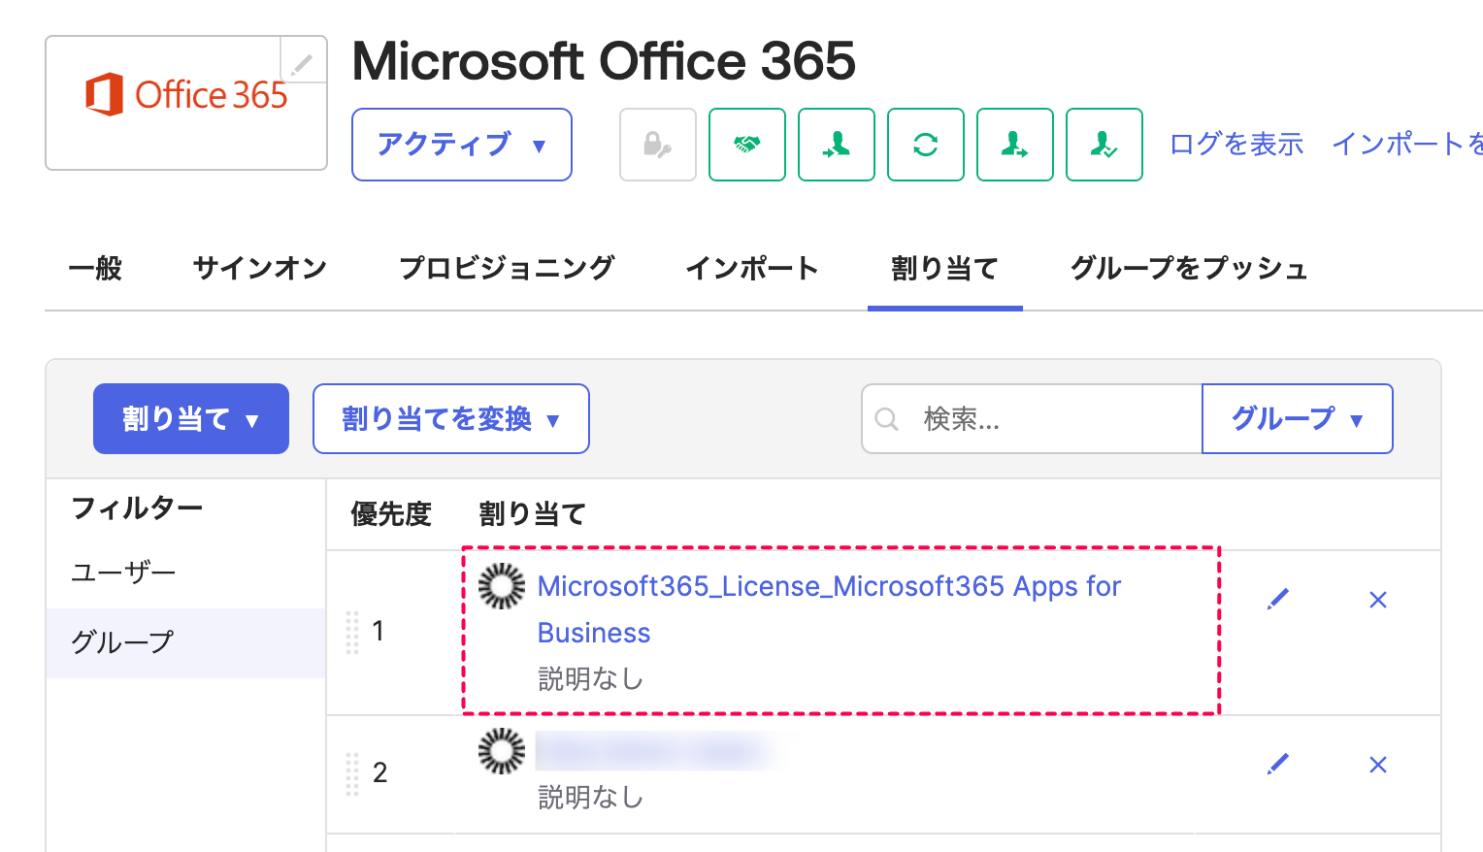
Task: Click the user with checkmark icon
Action: point(1104,145)
